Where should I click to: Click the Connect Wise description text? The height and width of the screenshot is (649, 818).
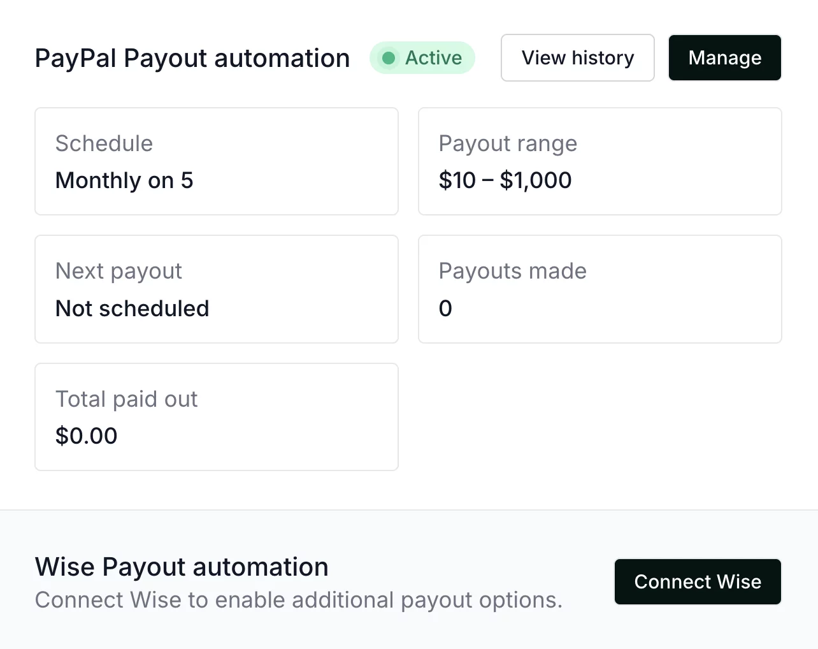[x=299, y=600]
